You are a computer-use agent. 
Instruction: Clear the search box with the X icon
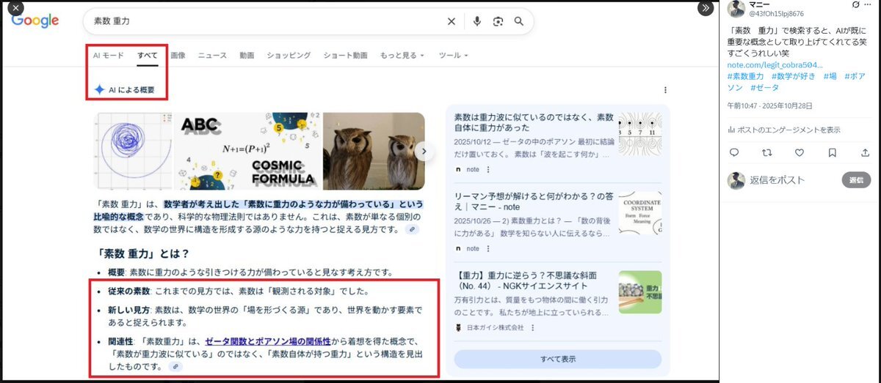(x=452, y=21)
